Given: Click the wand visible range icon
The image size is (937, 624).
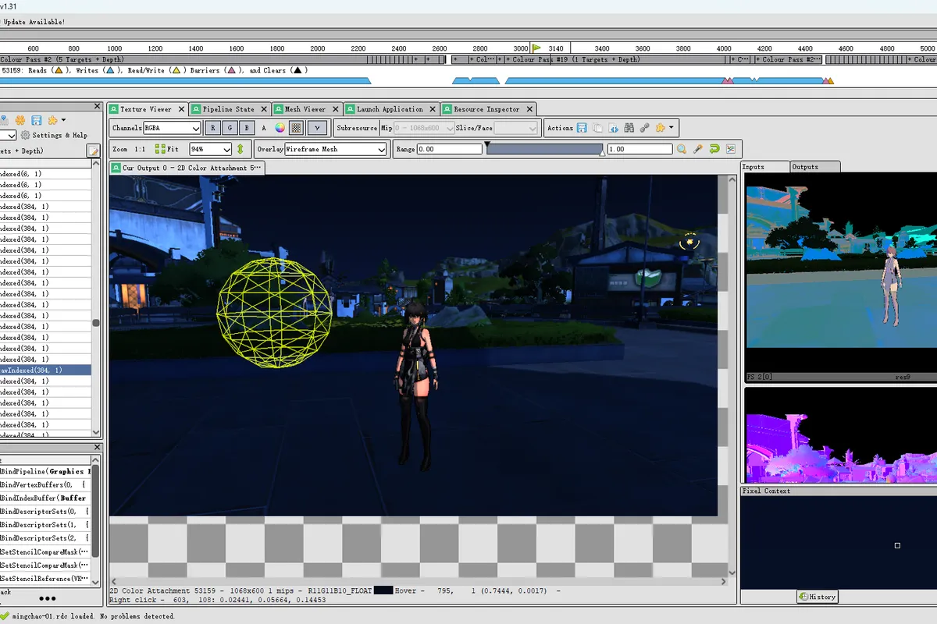Looking at the screenshot, I should click(698, 149).
